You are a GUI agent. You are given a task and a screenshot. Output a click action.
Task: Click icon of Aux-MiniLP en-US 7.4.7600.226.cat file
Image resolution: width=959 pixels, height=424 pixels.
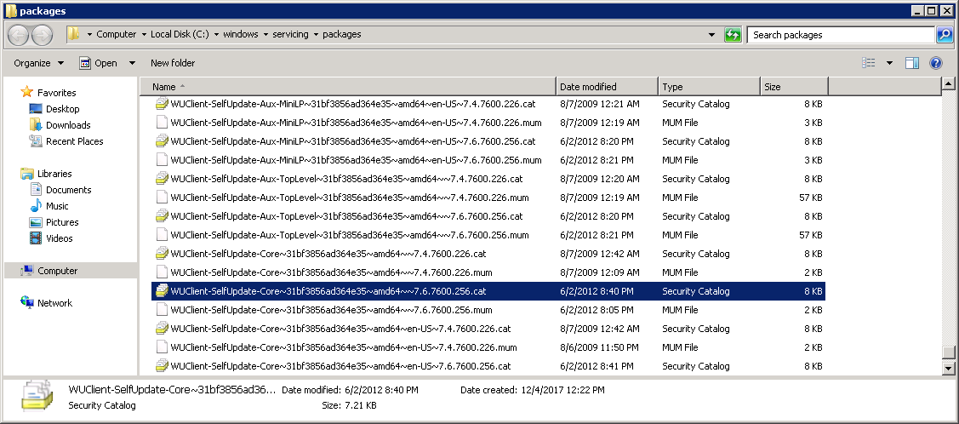[162, 104]
